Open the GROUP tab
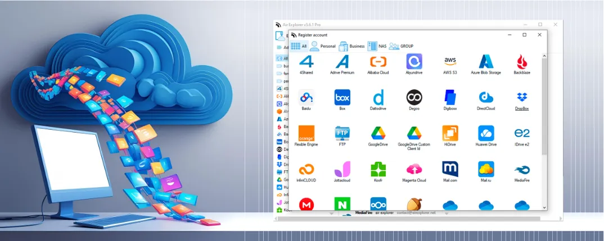The height and width of the screenshot is (241, 604). (x=402, y=46)
